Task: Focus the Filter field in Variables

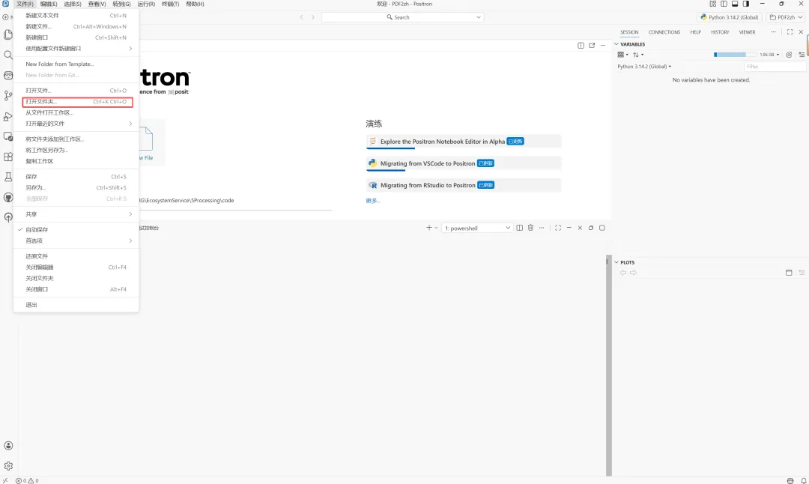Action: 775,67
